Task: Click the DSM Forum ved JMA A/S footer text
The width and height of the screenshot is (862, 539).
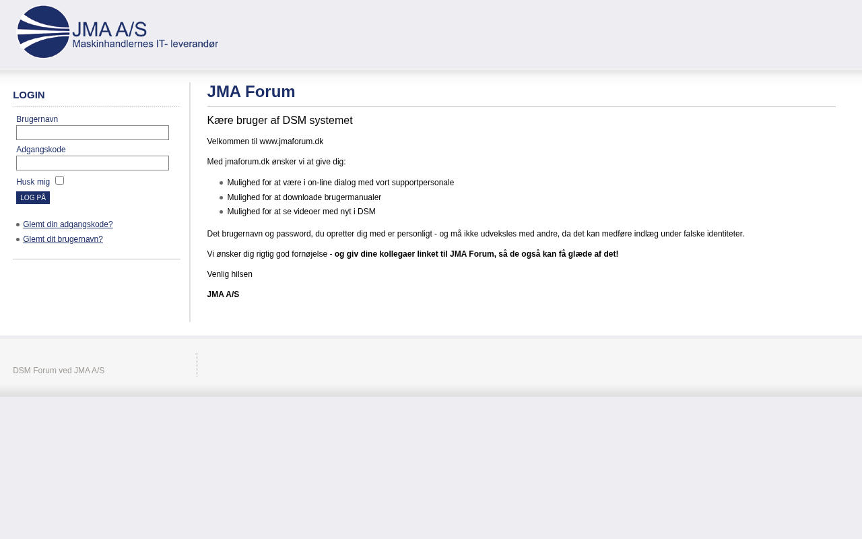Action: pos(59,371)
